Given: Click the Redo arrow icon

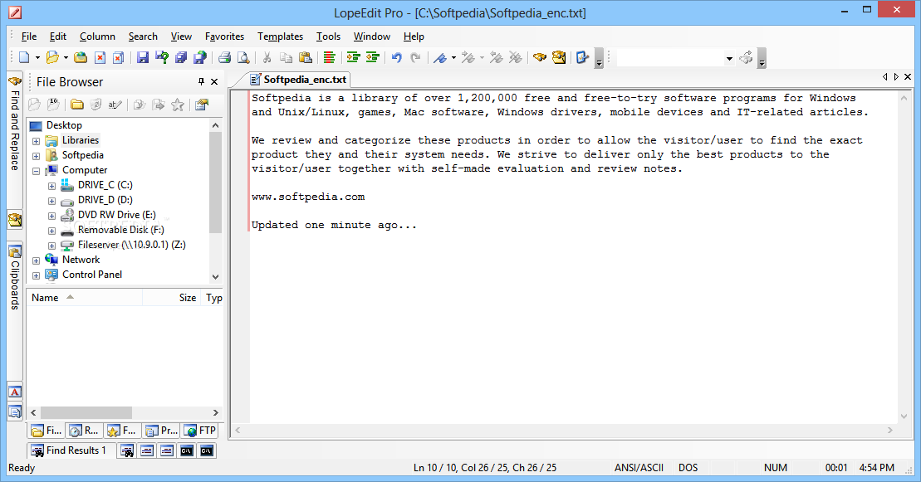Looking at the screenshot, I should pos(415,57).
